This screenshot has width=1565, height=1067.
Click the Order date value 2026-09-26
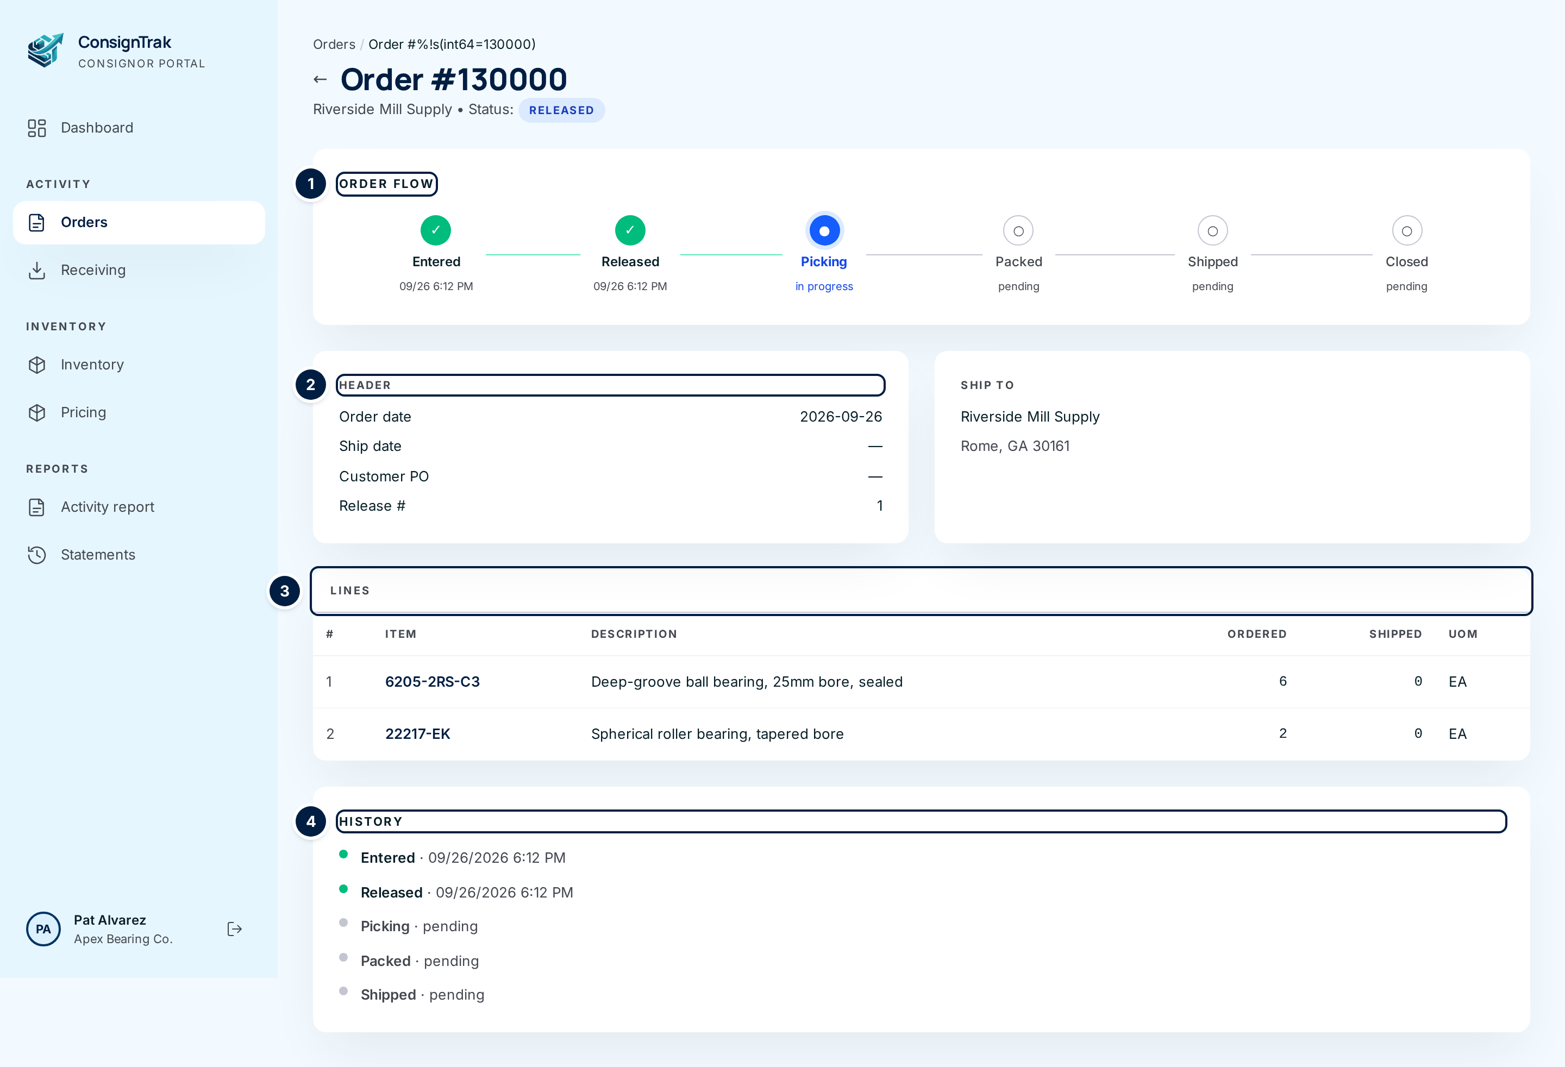pyautogui.click(x=841, y=417)
